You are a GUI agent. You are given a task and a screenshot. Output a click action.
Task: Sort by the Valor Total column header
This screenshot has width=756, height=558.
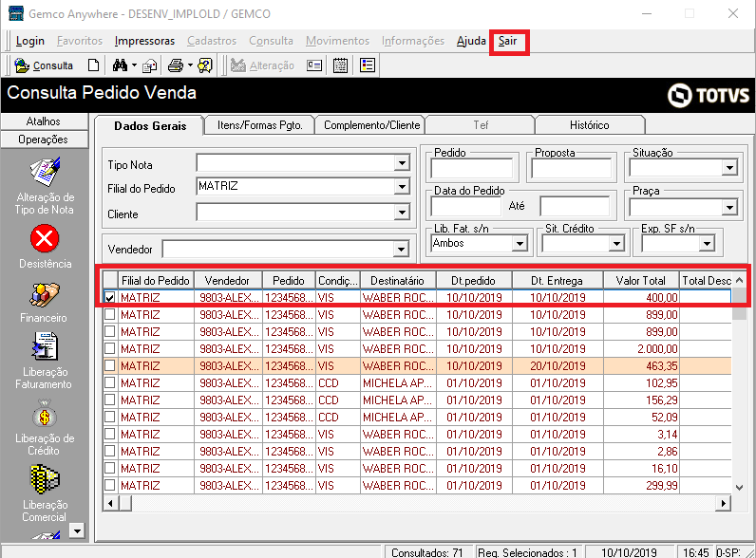[x=641, y=281]
